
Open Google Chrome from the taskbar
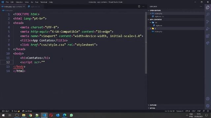coord(31,115)
